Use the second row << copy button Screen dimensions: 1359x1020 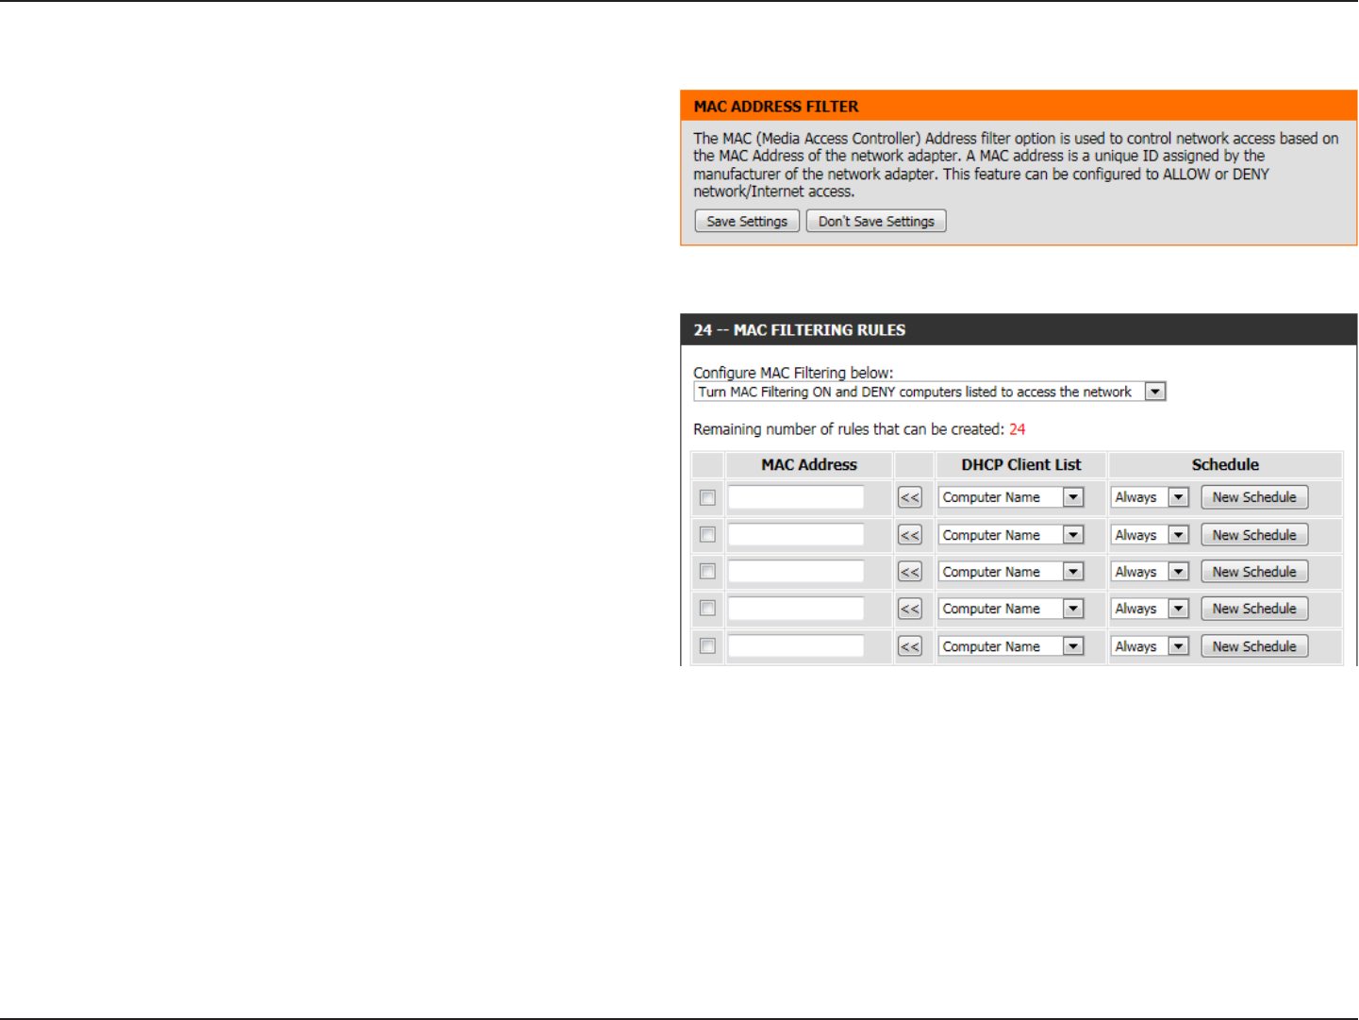910,535
